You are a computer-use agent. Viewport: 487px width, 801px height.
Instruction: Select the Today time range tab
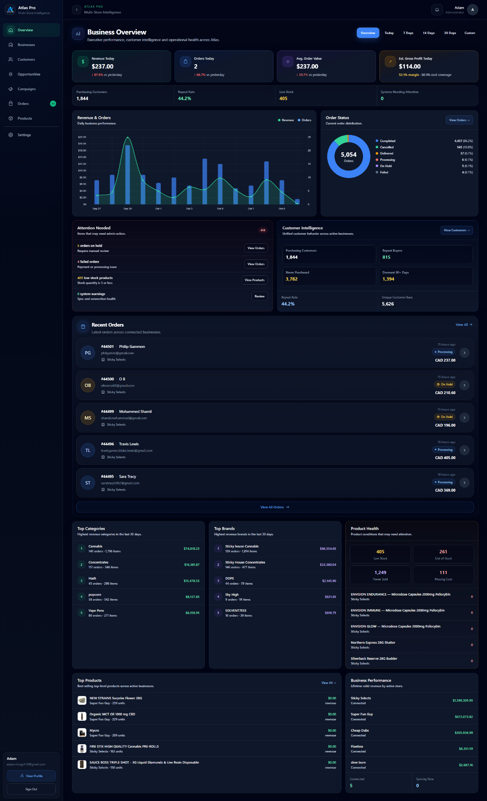[x=389, y=33]
